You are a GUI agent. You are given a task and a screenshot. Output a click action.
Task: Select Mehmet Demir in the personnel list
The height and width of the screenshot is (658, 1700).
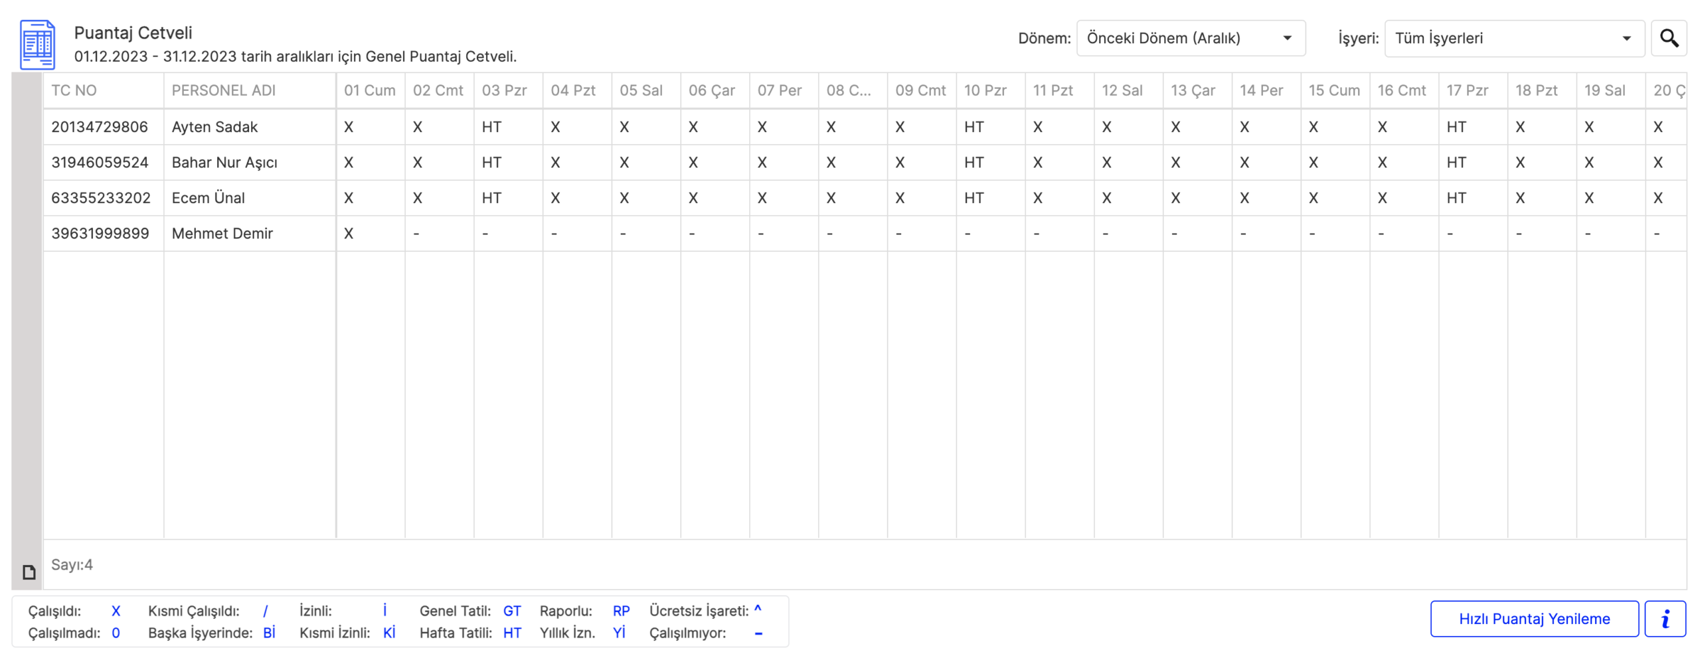point(222,234)
